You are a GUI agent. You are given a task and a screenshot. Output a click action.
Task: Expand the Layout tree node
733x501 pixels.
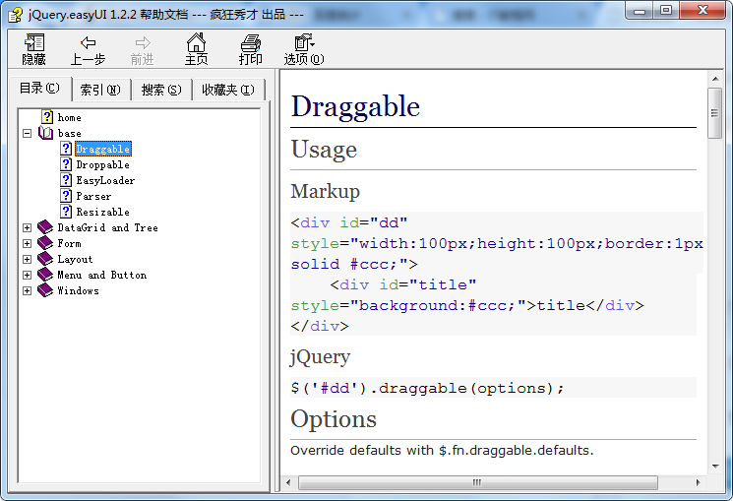pyautogui.click(x=28, y=259)
